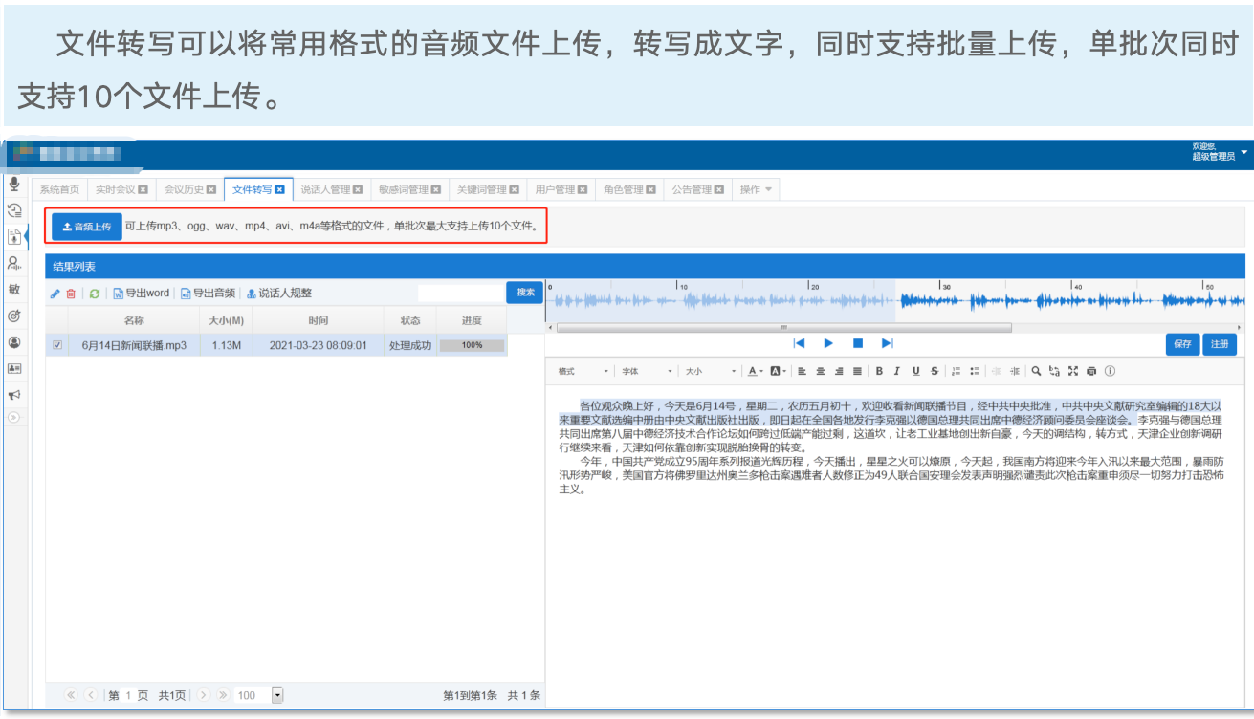
Task: Toggle editor fullscreen icon
Action: point(1073,371)
